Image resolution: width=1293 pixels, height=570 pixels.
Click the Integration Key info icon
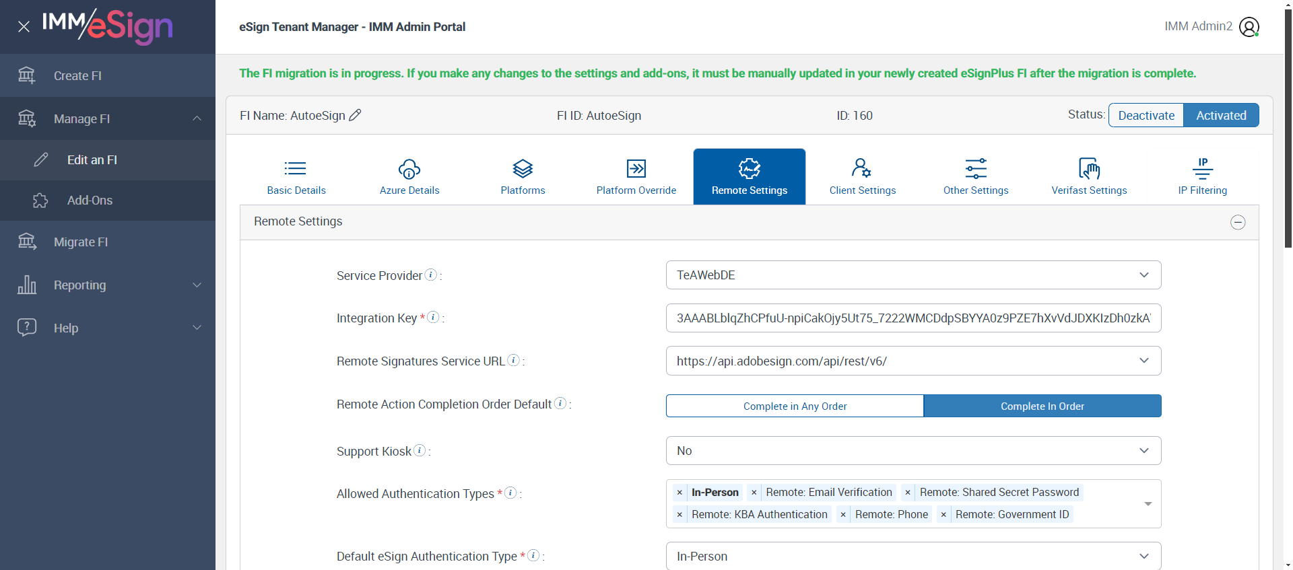click(x=433, y=317)
